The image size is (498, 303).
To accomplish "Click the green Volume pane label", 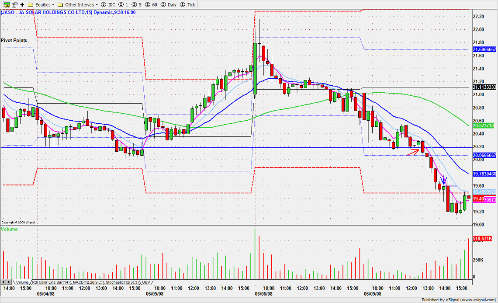I will (x=9, y=229).
